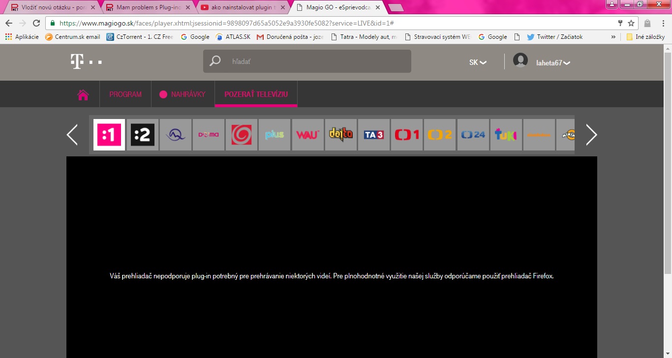This screenshot has height=358, width=672.
Task: Open the Stravovací systém bookmark
Action: pos(438,37)
